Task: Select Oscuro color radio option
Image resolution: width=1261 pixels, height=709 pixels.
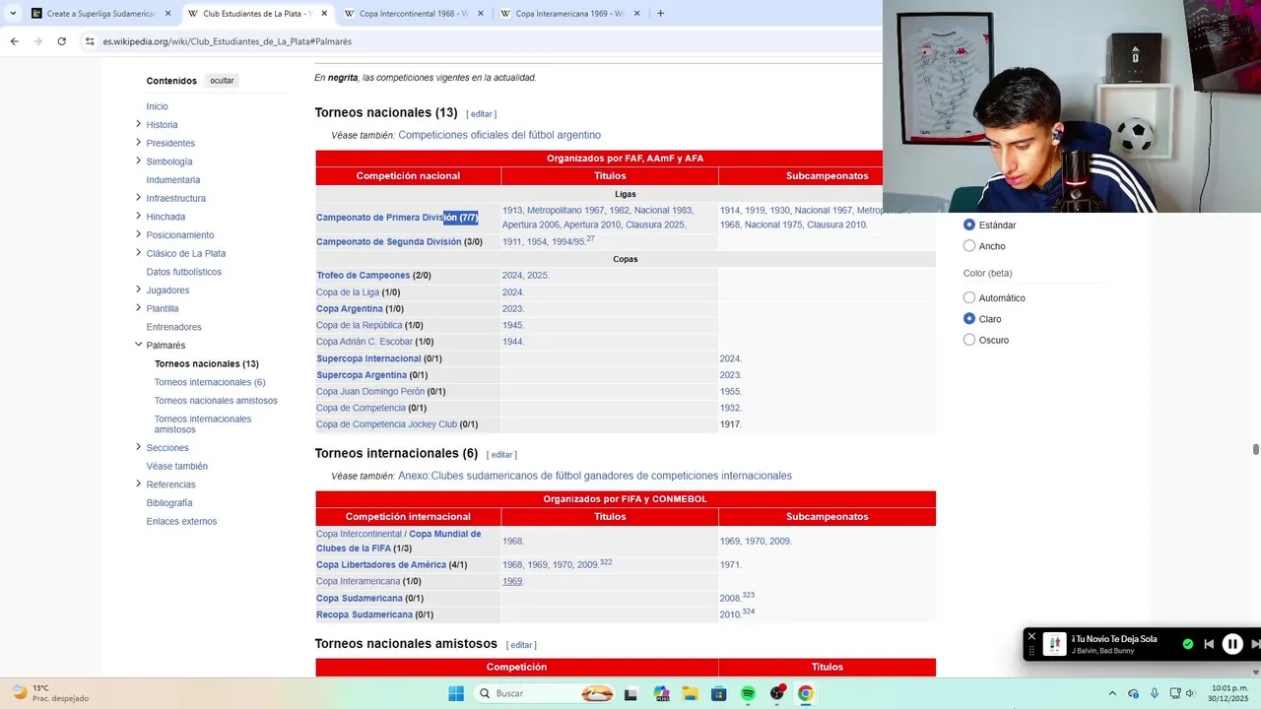Action: coord(969,340)
